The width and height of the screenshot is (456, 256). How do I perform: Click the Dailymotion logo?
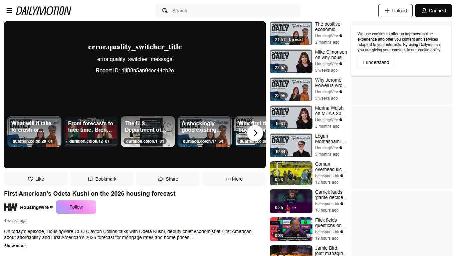pyautogui.click(x=43, y=10)
